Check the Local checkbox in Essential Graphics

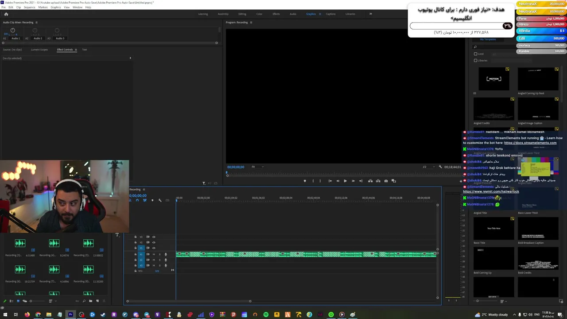tap(476, 54)
